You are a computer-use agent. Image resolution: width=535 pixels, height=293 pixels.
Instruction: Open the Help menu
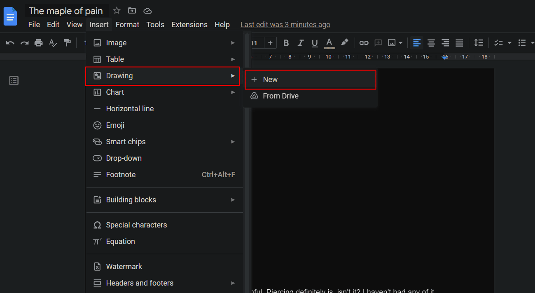(x=222, y=25)
